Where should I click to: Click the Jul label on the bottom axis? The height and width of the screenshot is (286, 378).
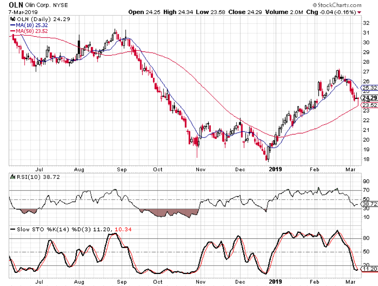point(39,282)
